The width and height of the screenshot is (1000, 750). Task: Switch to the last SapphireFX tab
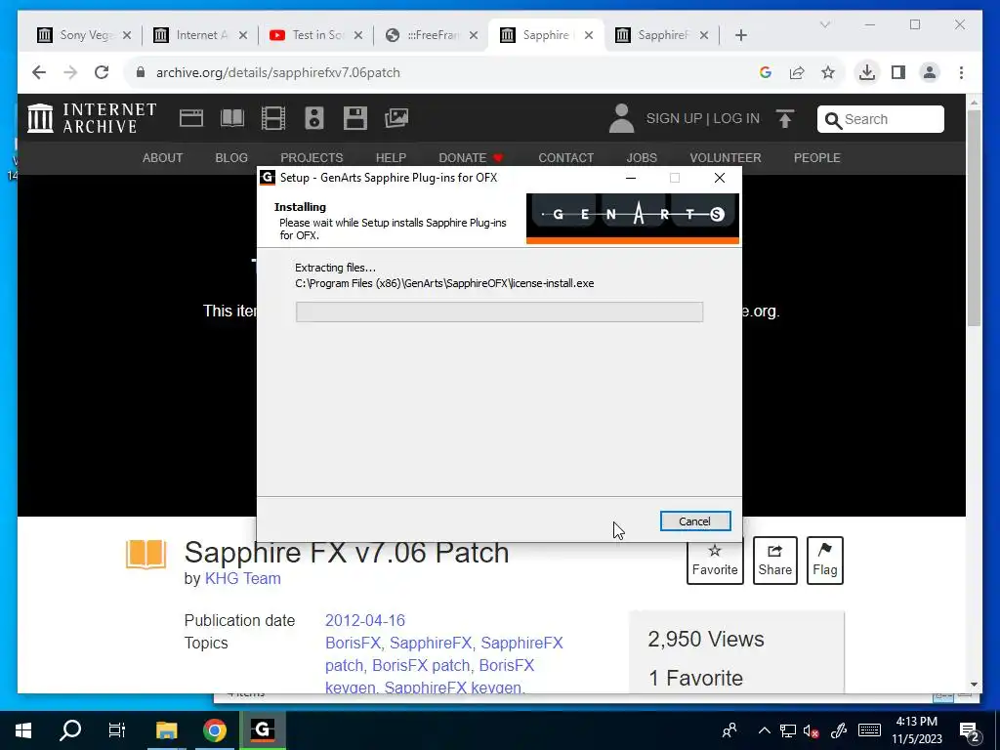click(x=662, y=35)
